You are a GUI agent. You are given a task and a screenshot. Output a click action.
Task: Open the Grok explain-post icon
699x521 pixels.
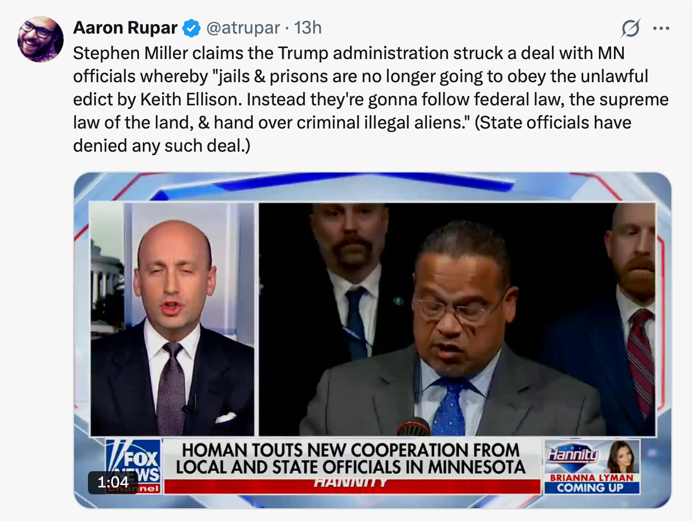pyautogui.click(x=630, y=28)
